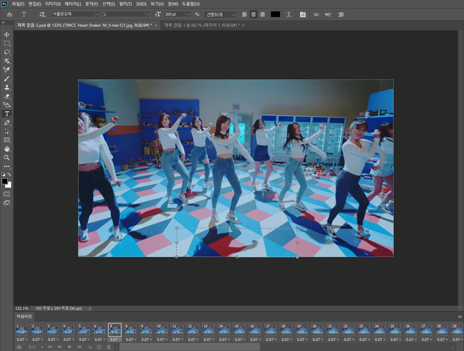This screenshot has width=464, height=351.
Task: Select frame 12 thumbnail in timeline
Action: (193, 329)
